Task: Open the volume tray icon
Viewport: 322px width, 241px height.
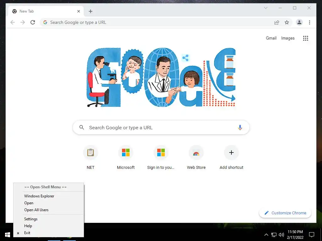Action: 281,235
